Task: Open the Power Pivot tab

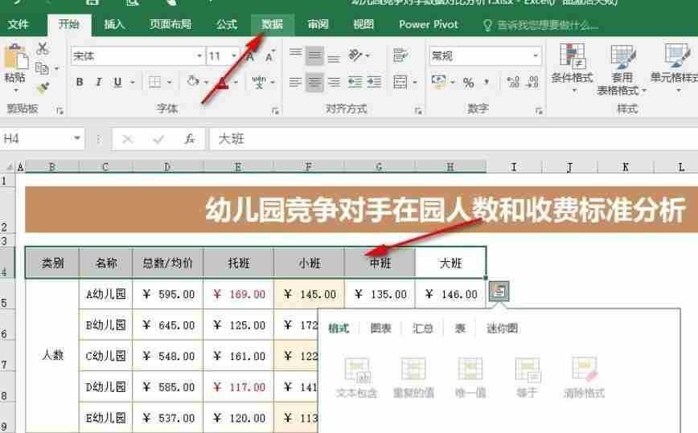Action: 429,24
